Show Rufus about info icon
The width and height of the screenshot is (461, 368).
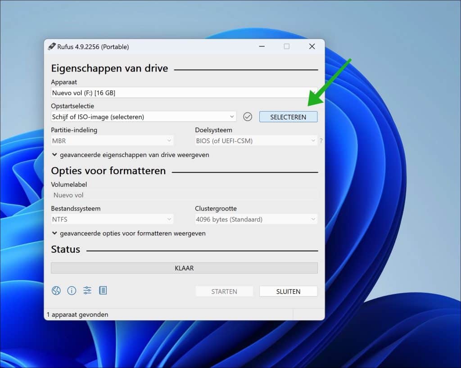click(72, 291)
